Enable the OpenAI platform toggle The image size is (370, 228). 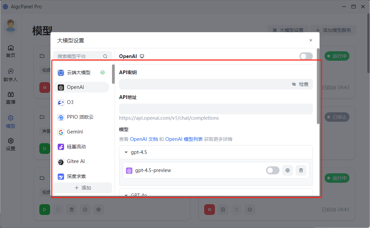(x=306, y=56)
